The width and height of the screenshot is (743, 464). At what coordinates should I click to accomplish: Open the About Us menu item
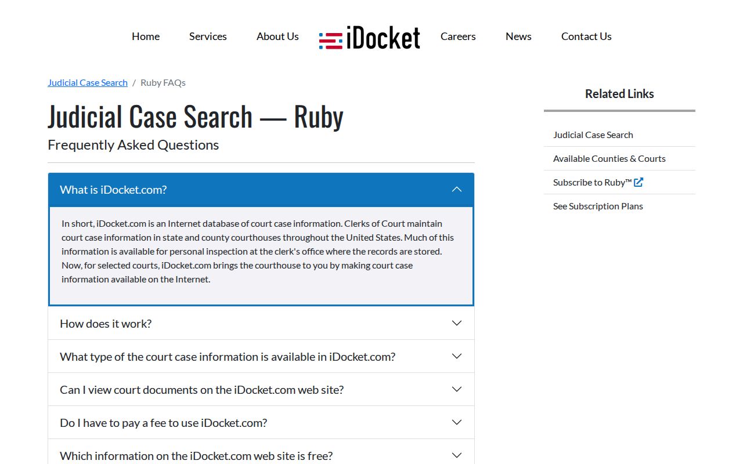point(277,36)
